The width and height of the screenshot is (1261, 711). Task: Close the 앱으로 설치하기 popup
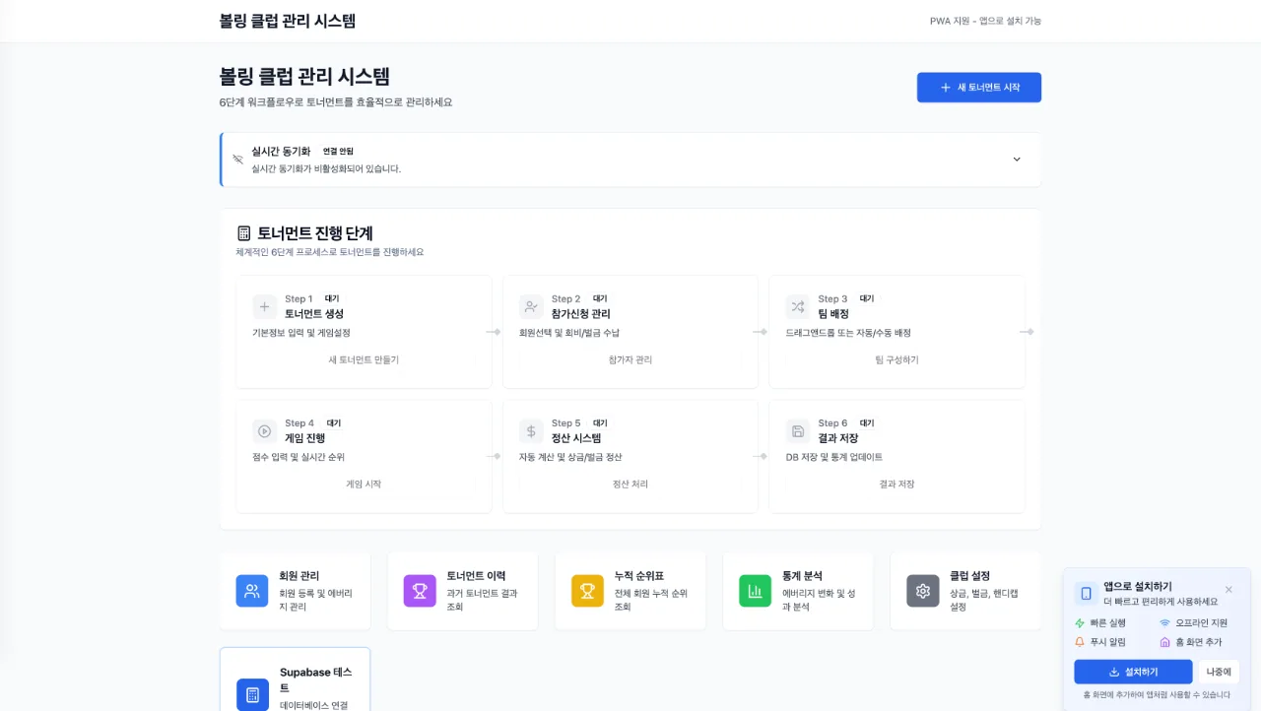pos(1228,590)
